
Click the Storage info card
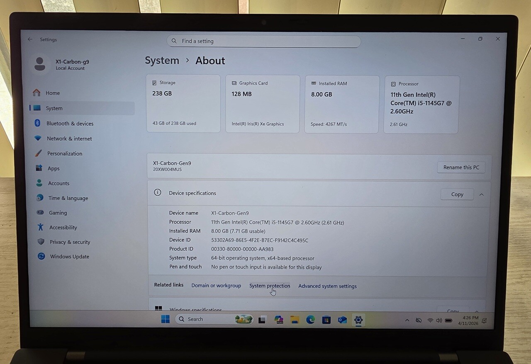[183, 104]
